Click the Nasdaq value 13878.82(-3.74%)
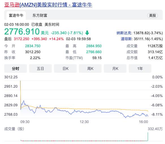Image resolution: width=165 pixels, height=144 pixels. 148,33
